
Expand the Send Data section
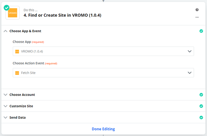pyautogui.click(x=6, y=117)
